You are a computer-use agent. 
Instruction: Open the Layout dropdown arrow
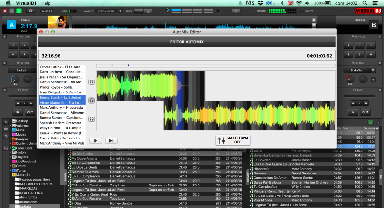120,11
